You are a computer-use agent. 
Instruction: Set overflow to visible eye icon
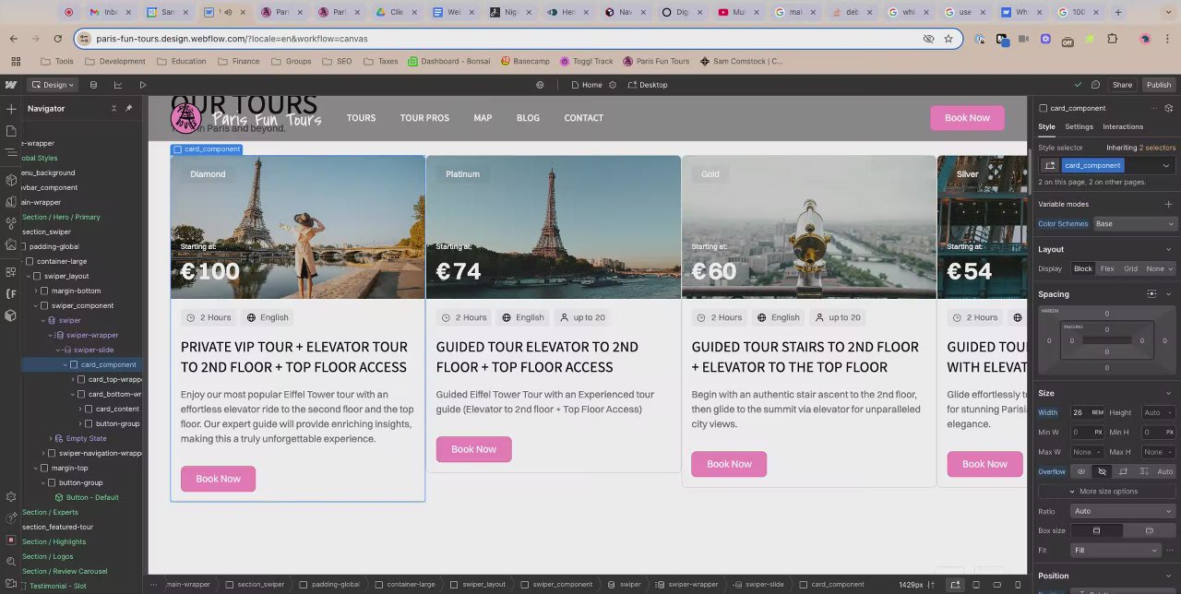pos(1081,471)
